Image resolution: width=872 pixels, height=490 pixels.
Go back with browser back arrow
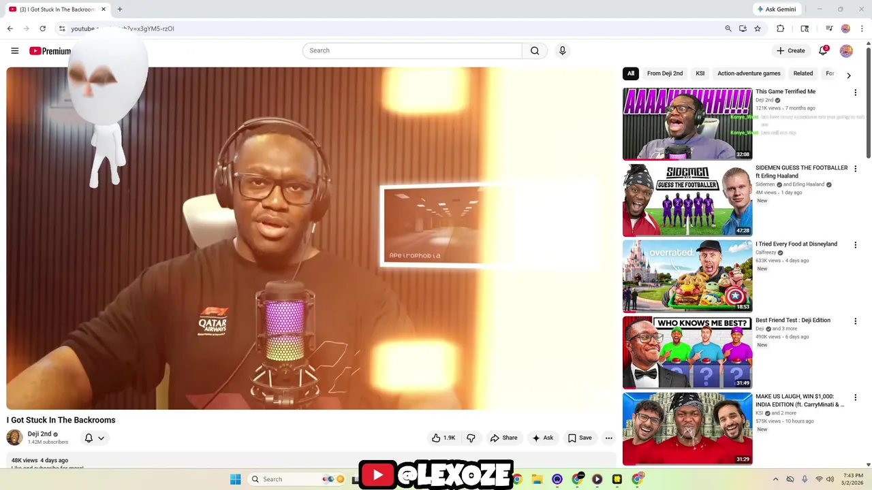[x=10, y=29]
